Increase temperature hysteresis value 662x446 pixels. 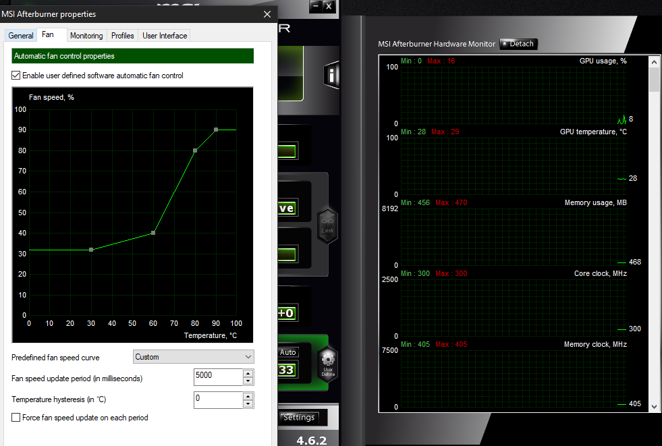[248, 396]
